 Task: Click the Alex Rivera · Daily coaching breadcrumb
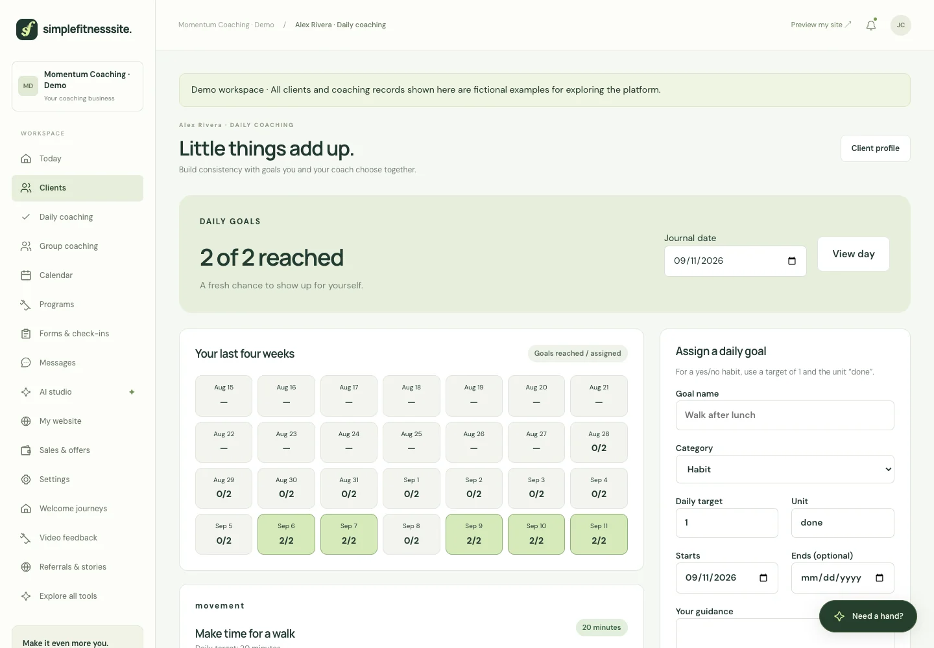tap(341, 25)
